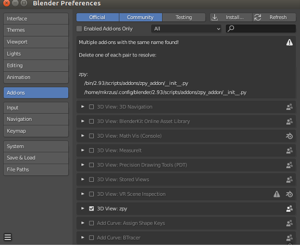Click the warning icon on the VR Scene Inspection row
This screenshot has width=300, height=246.
pyautogui.click(x=277, y=194)
